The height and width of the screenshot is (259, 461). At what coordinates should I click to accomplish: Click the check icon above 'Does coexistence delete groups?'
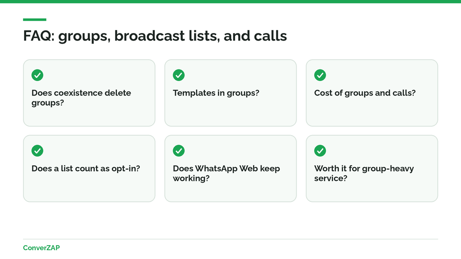point(37,75)
